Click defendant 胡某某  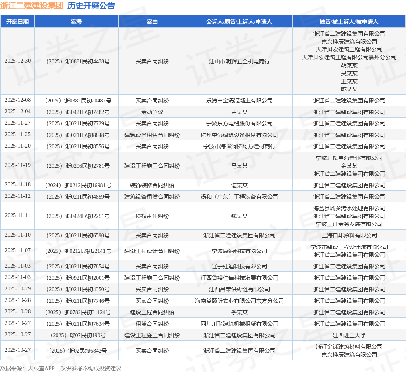349,65
